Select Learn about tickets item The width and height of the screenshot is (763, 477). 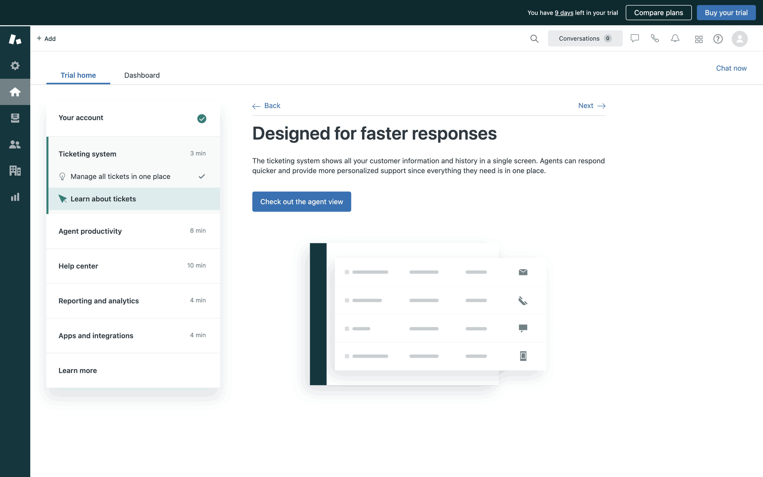[x=103, y=199]
